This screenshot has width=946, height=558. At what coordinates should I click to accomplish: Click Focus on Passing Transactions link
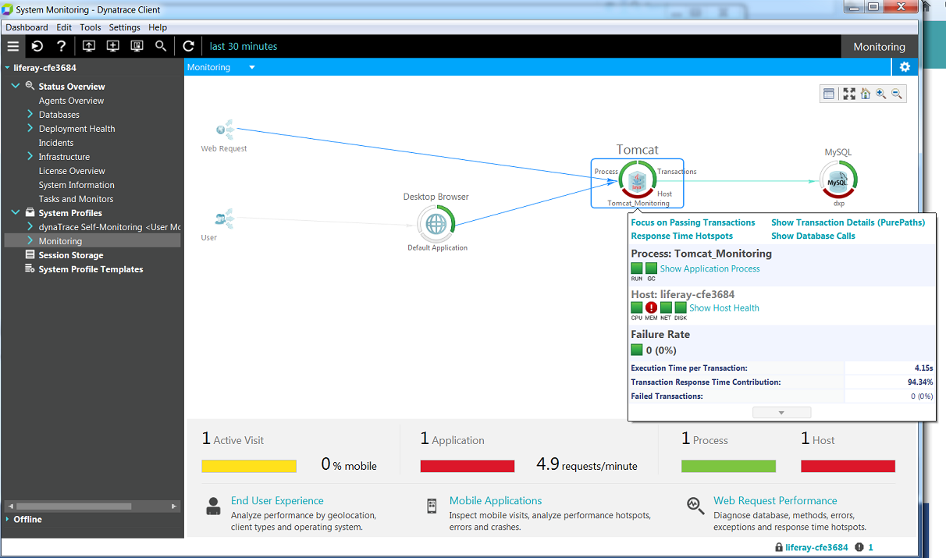pyautogui.click(x=693, y=222)
